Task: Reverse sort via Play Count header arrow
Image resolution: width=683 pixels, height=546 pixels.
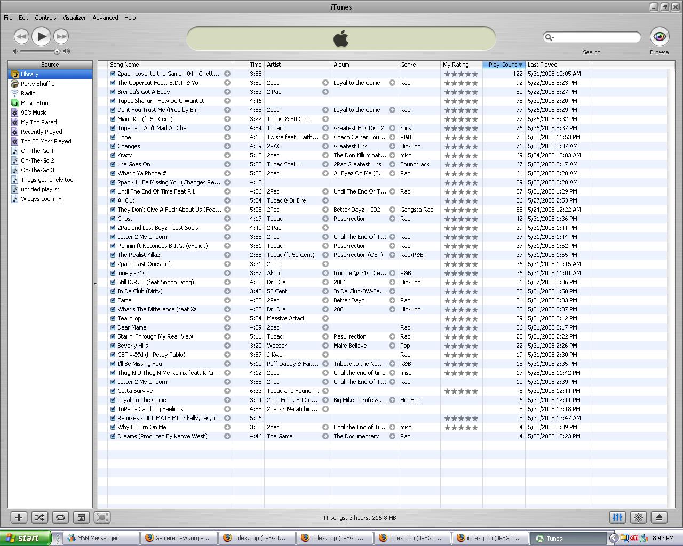Action: 520,65
